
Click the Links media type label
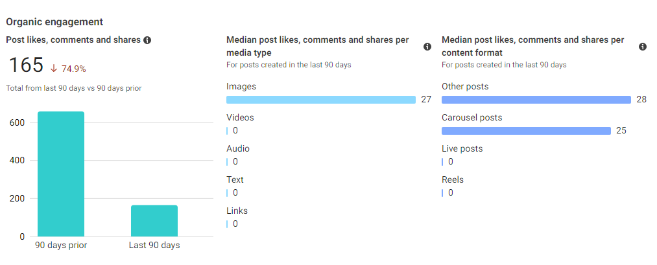[237, 211]
